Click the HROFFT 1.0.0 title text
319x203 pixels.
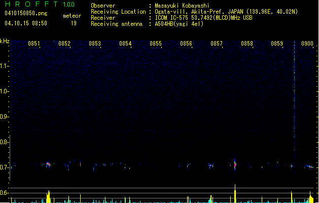pos(40,4)
